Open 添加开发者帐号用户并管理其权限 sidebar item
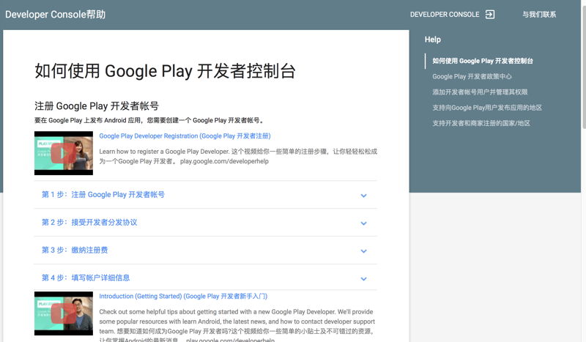This screenshot has height=342, width=586. point(480,92)
